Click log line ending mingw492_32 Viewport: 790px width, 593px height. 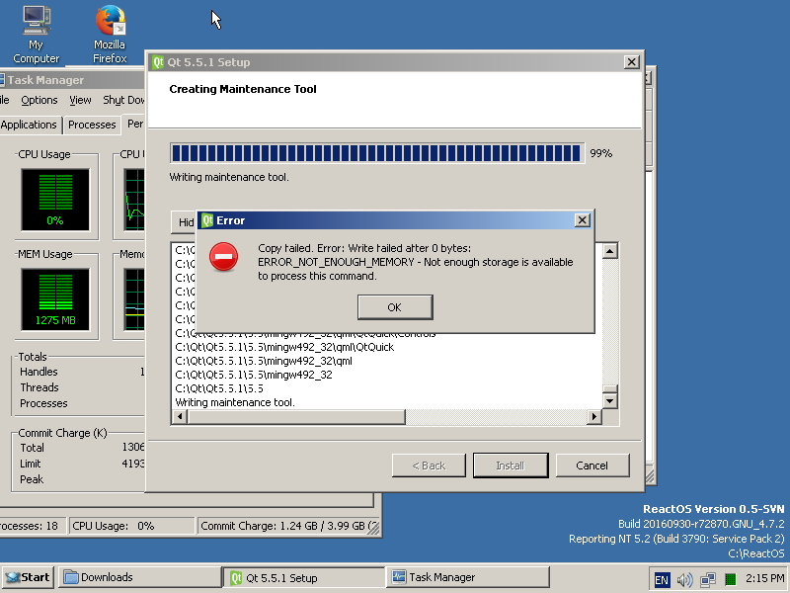coord(254,375)
